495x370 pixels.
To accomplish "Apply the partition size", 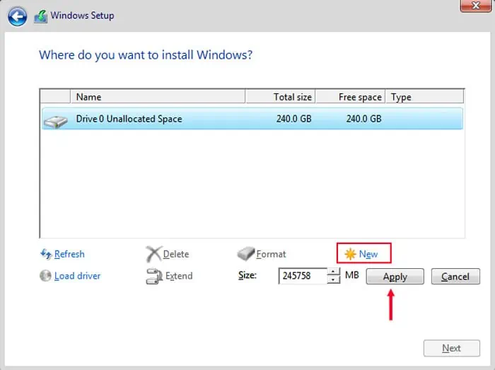I will point(395,276).
